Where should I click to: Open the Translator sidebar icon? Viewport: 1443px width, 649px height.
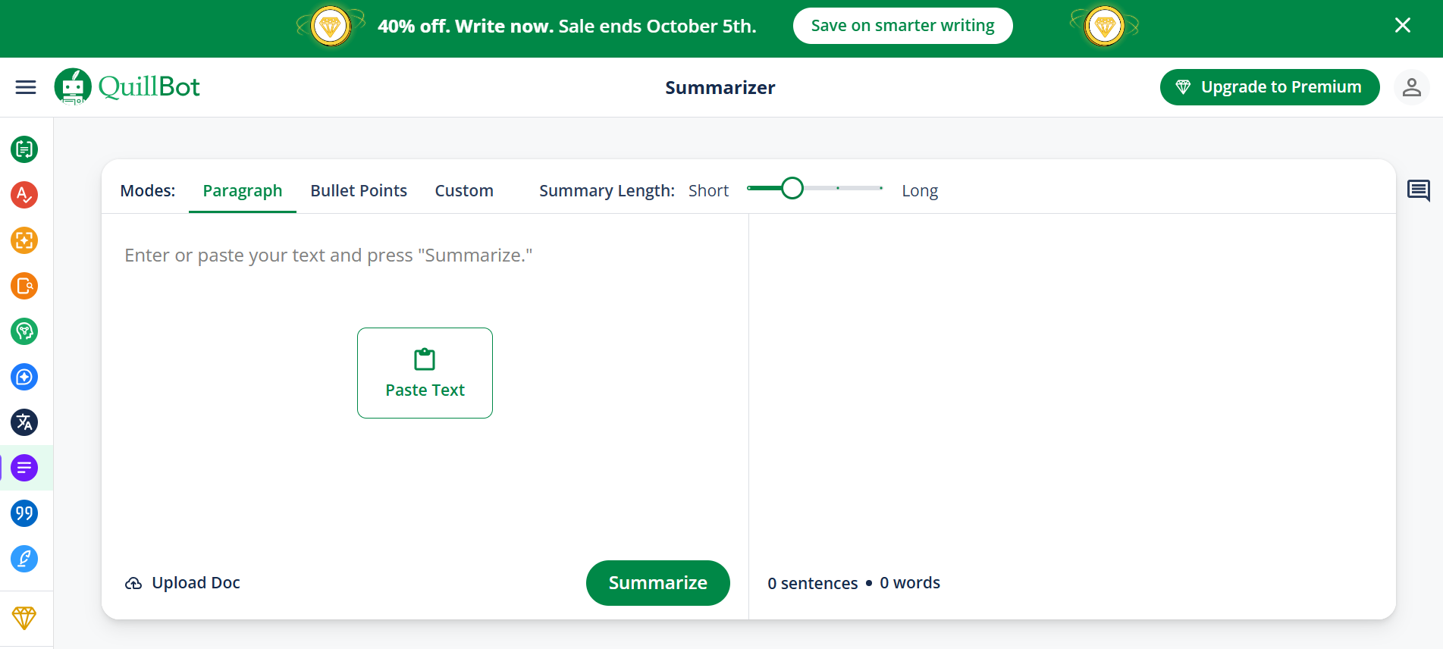[24, 422]
